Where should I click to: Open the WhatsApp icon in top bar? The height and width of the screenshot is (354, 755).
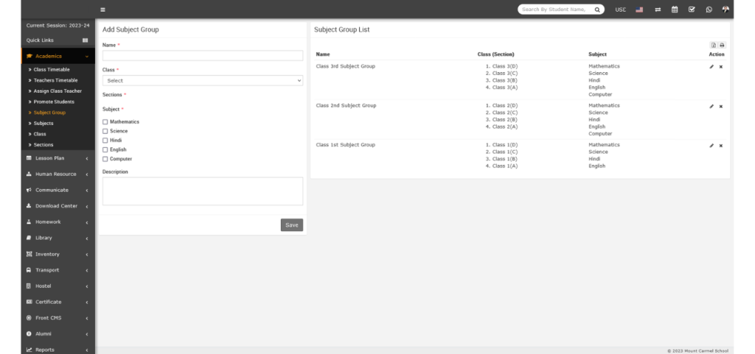click(x=709, y=10)
